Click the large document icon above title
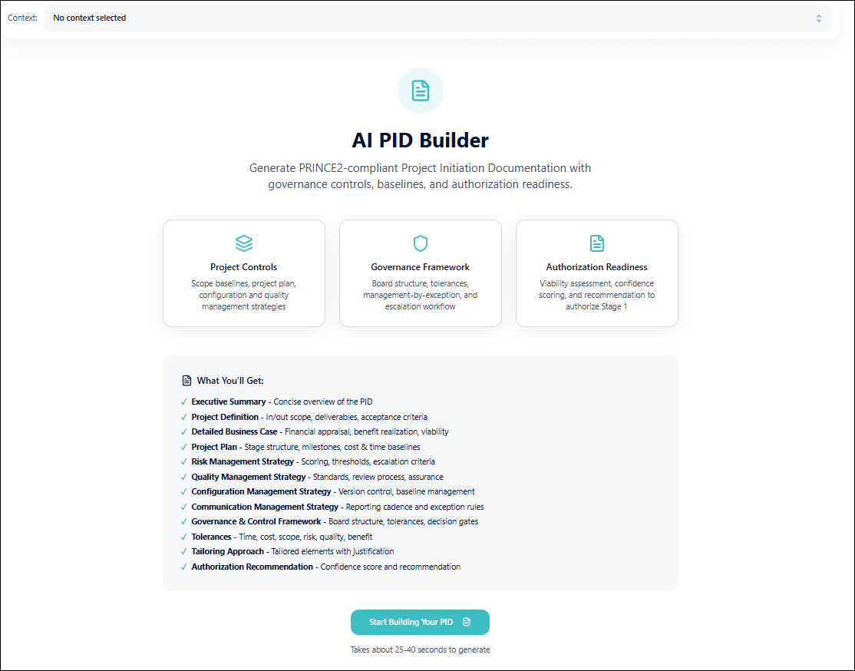 (420, 91)
